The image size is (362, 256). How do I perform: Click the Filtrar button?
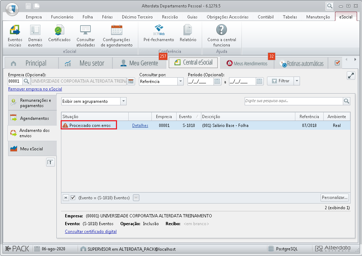[x=280, y=81]
